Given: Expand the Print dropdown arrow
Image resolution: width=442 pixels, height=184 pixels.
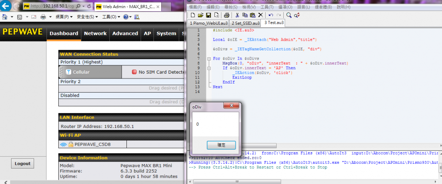Looking at the screenshot, I should pos(50,17).
